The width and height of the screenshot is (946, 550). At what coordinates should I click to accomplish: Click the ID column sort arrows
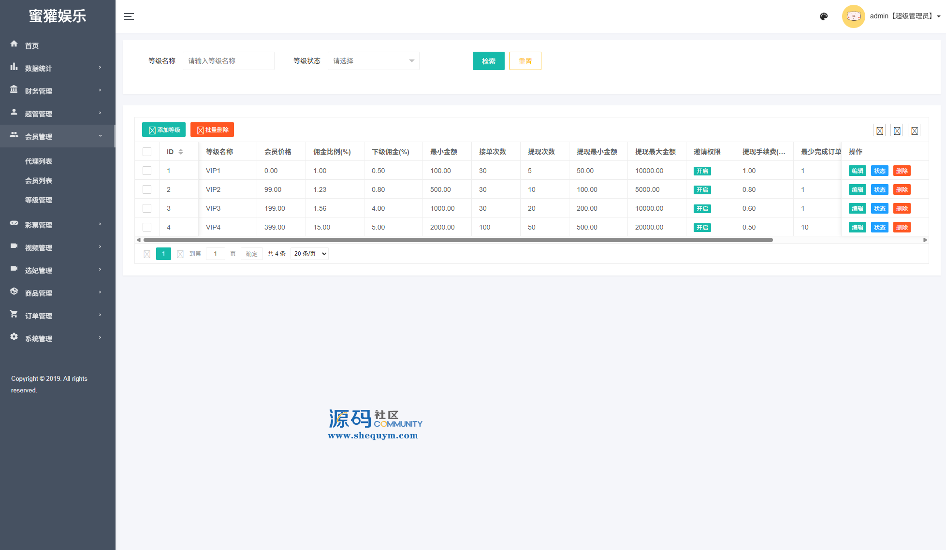[x=181, y=152]
